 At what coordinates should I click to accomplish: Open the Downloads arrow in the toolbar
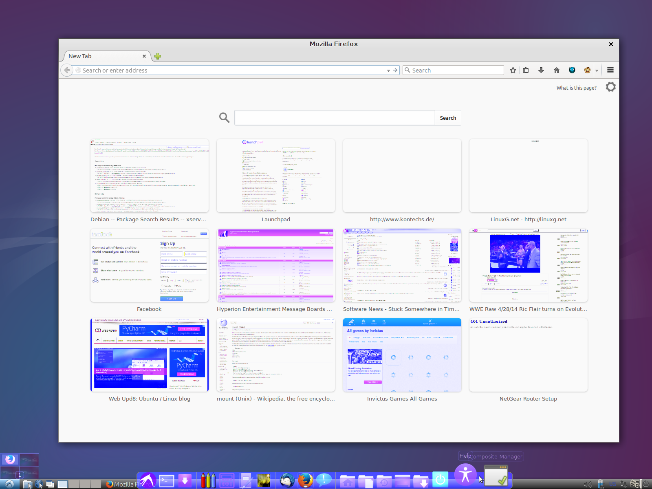click(x=541, y=70)
